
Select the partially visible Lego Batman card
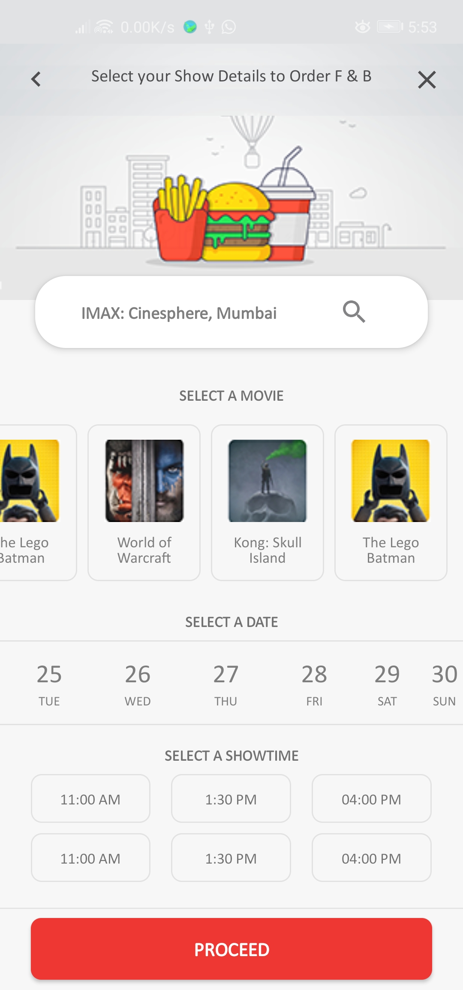coord(38,503)
